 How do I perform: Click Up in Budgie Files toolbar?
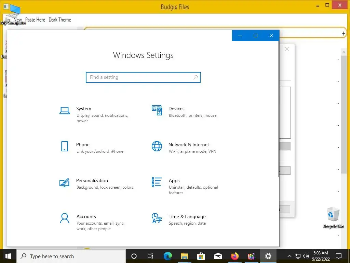[x=7, y=20]
